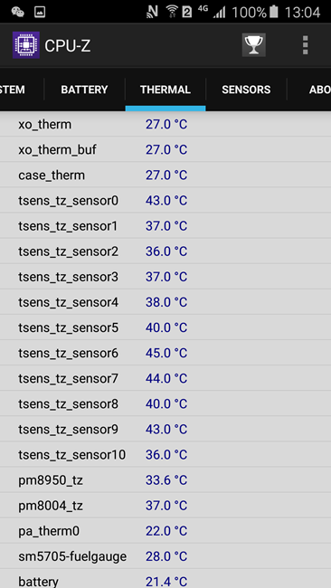Image resolution: width=331 pixels, height=588 pixels.
Task: Tap the NFC status icon
Action: [x=152, y=12]
